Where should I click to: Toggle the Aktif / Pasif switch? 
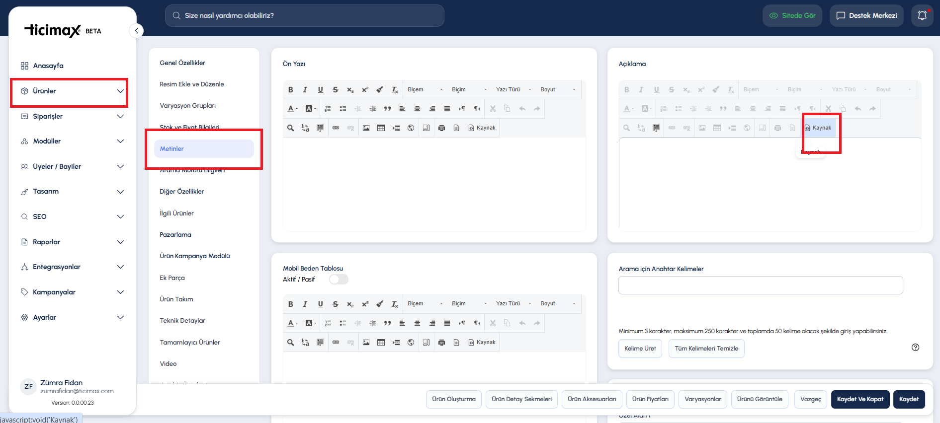coord(339,280)
